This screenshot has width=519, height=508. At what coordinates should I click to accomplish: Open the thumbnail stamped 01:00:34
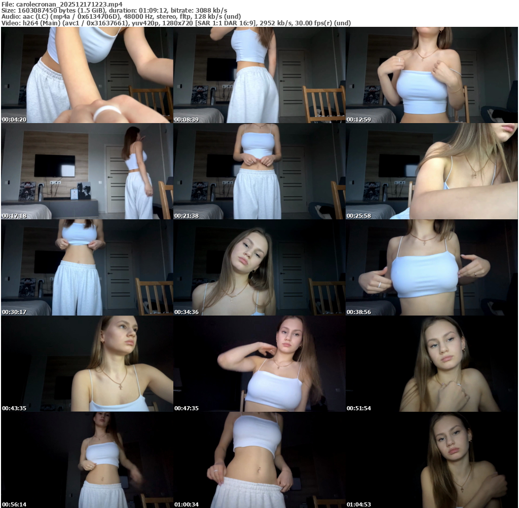pos(259,460)
